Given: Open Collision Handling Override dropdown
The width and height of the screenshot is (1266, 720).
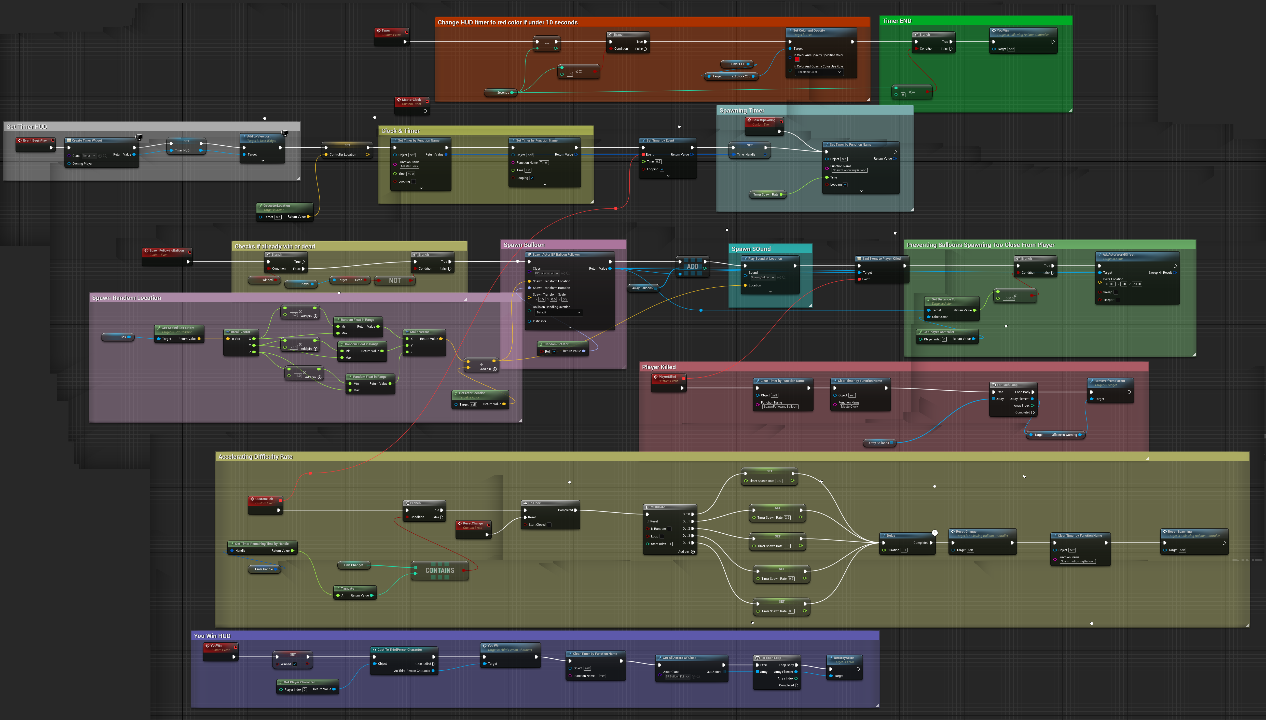Looking at the screenshot, I should (558, 313).
